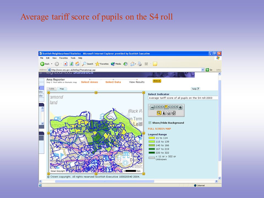The image size is (264, 198).
Task: Click right-side map pan arrow handle
Action: point(144,133)
